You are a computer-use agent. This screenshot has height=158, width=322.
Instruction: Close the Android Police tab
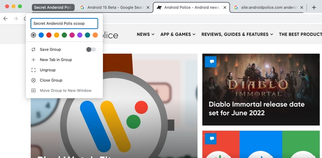(225, 8)
